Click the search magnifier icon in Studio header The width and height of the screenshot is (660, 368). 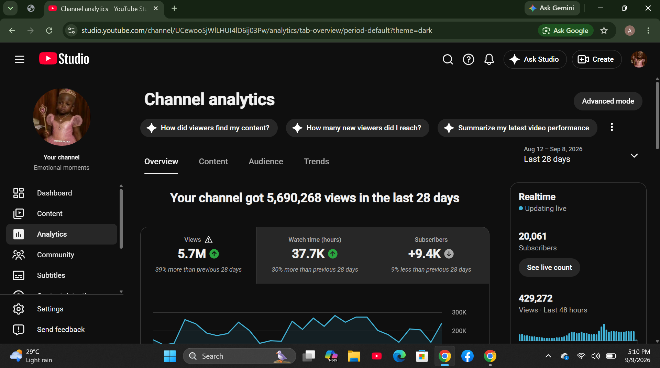pyautogui.click(x=448, y=59)
